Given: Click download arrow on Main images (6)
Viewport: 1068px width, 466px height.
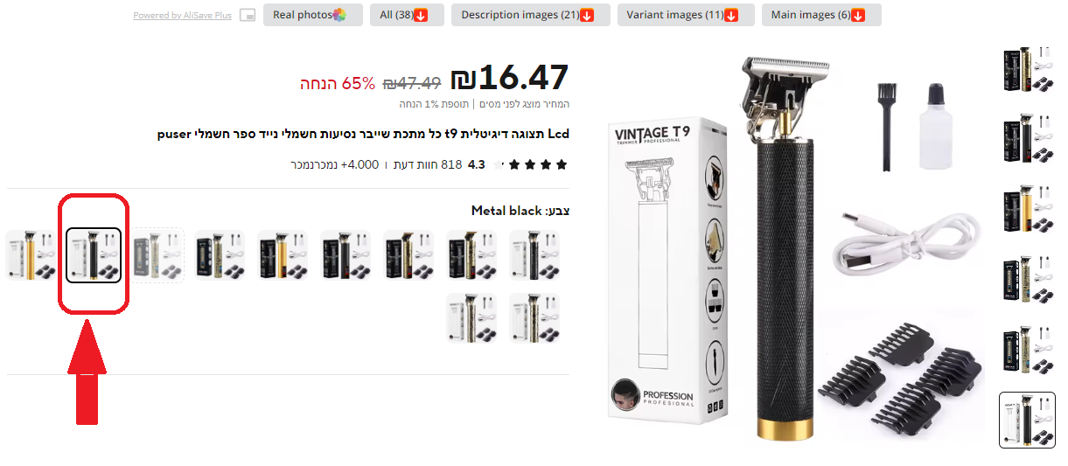Looking at the screenshot, I should [x=858, y=15].
